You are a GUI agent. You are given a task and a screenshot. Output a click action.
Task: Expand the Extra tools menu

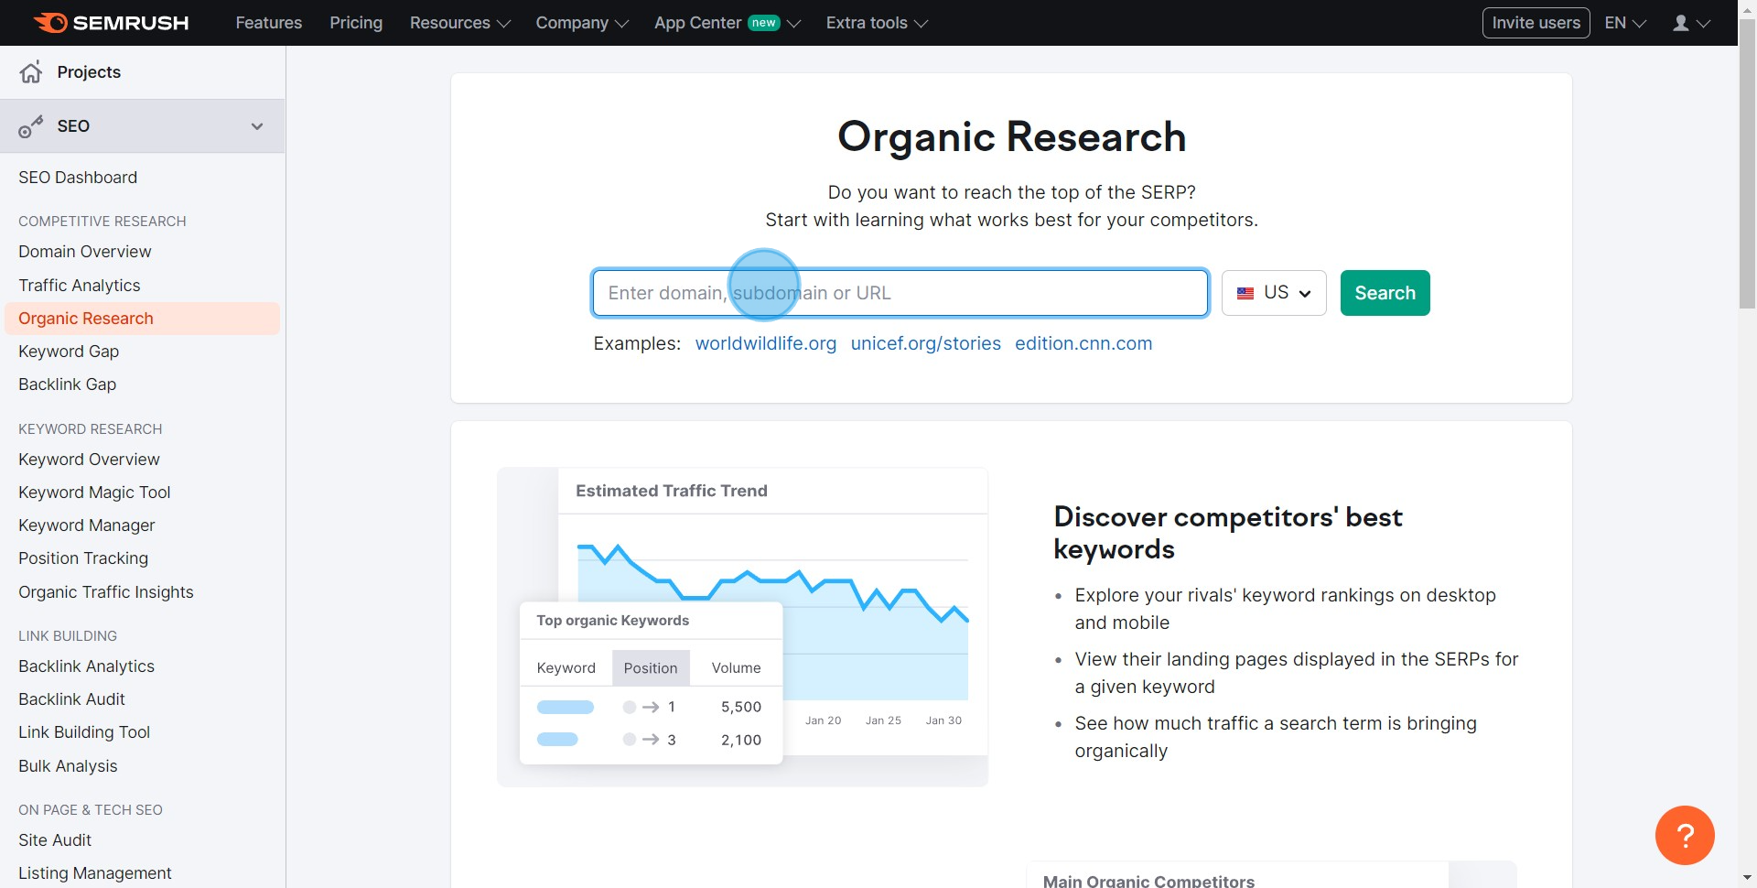877,23
